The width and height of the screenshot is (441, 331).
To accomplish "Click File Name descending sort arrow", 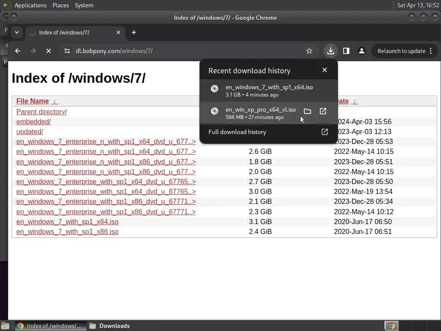I will 55,101.
